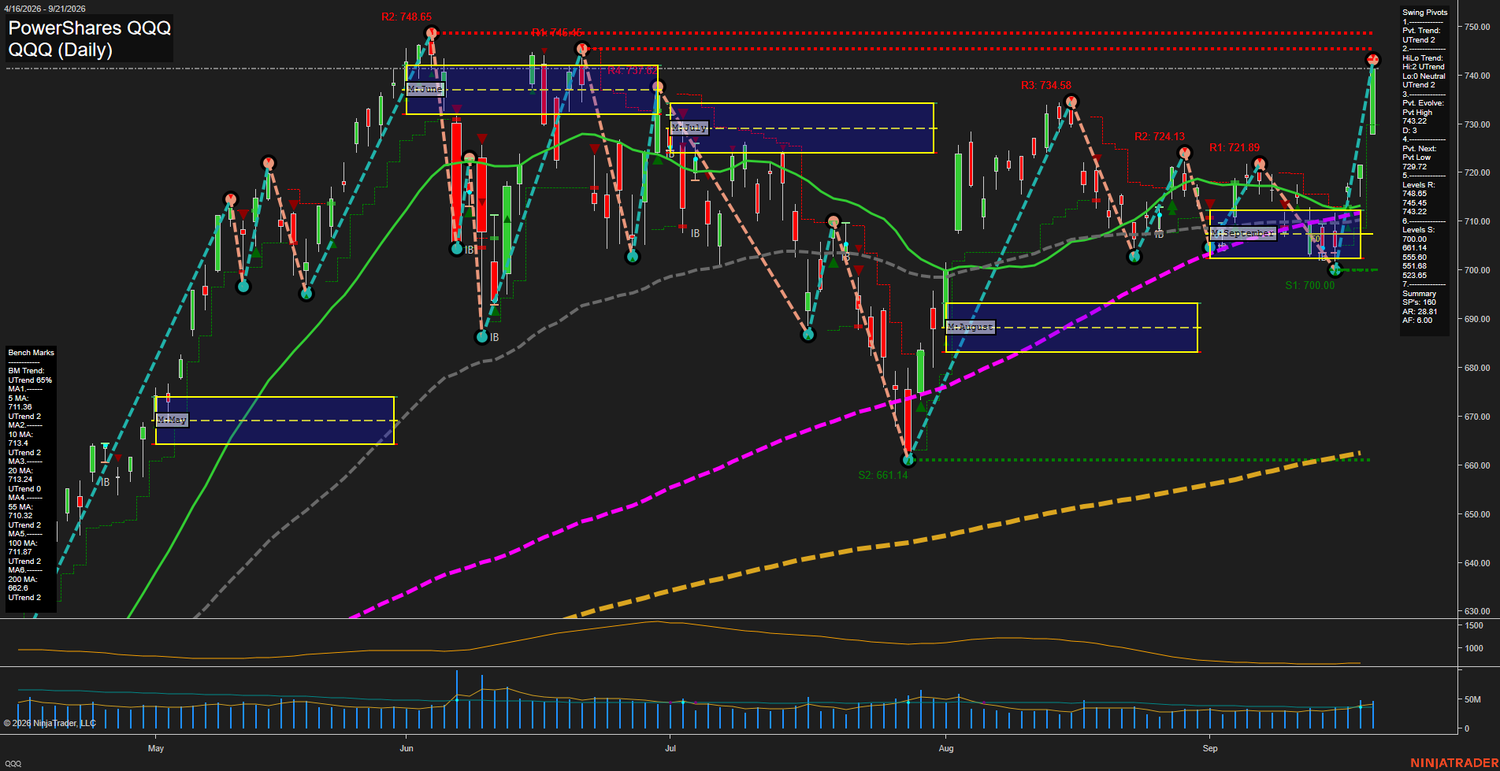Screen dimensions: 1500x771
Task: Click the 50M volume scale label
Action: 1472,699
